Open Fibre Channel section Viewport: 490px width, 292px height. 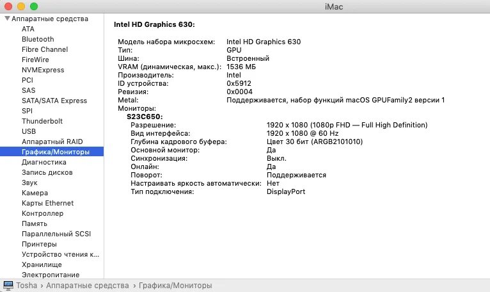tap(45, 49)
